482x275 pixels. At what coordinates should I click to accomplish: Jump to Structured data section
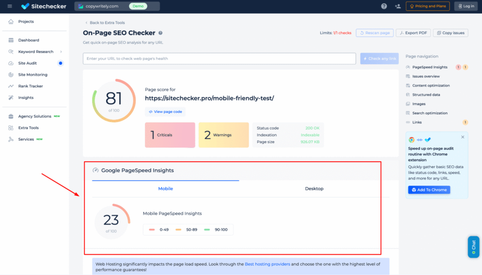coord(426,95)
